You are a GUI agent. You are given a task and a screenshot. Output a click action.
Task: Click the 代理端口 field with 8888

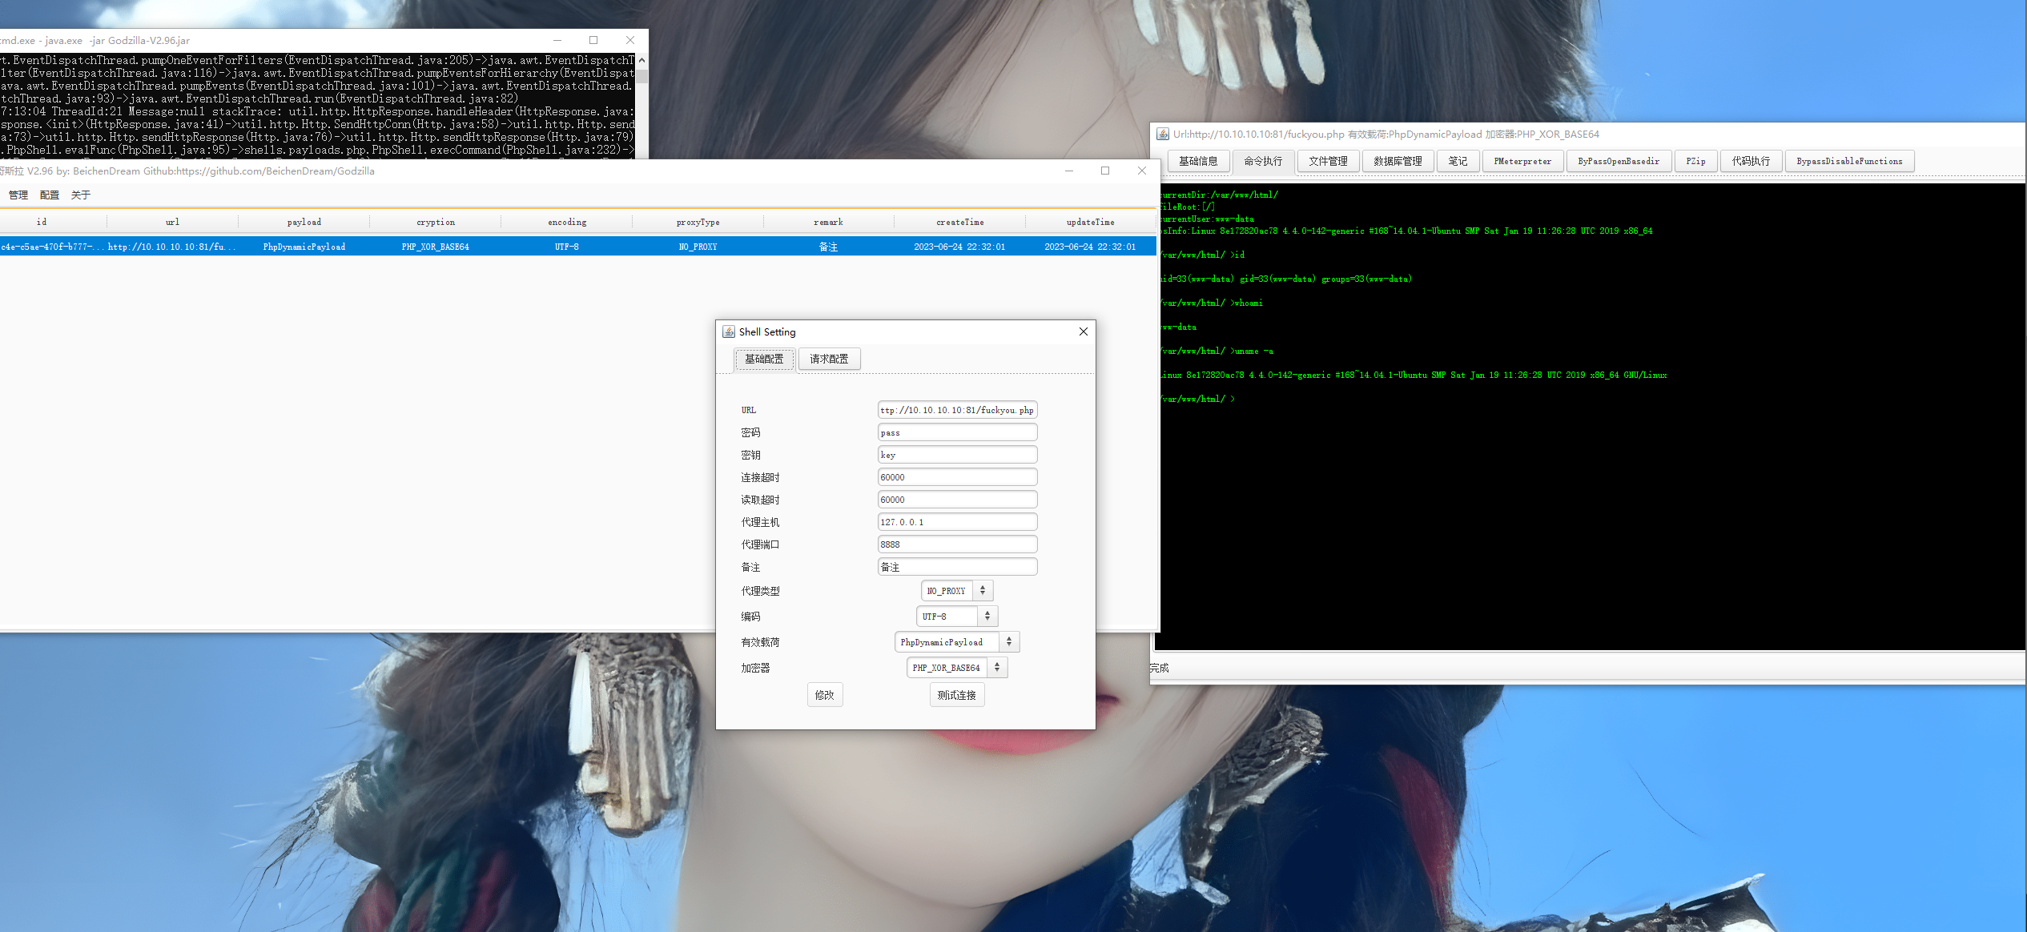pos(957,544)
